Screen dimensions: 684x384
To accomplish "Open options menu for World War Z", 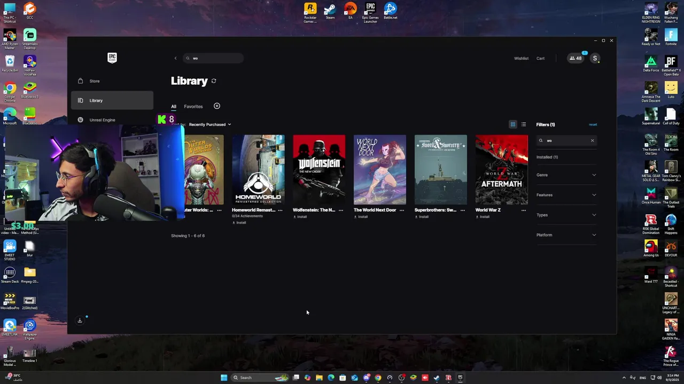I will (x=524, y=210).
